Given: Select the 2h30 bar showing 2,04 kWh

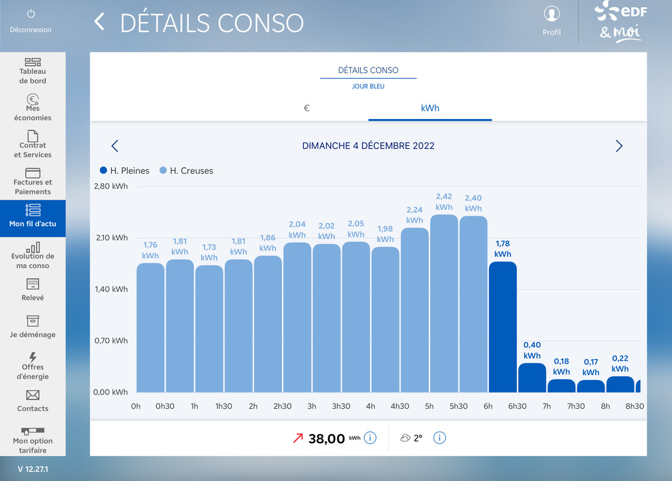Looking at the screenshot, I should (297, 317).
